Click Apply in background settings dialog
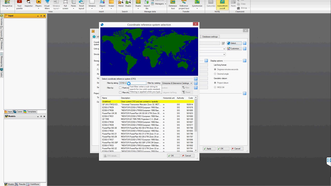 coord(209,149)
